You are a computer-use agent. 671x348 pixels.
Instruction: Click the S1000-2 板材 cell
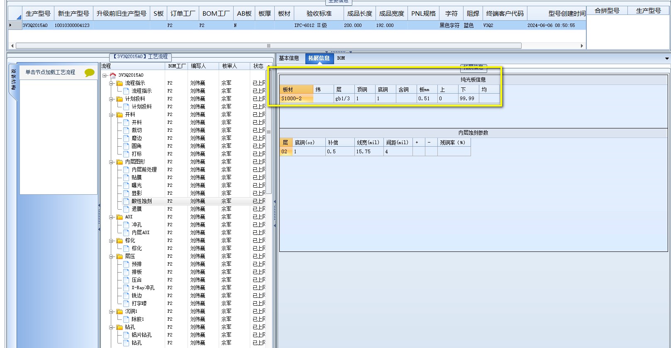click(x=297, y=99)
